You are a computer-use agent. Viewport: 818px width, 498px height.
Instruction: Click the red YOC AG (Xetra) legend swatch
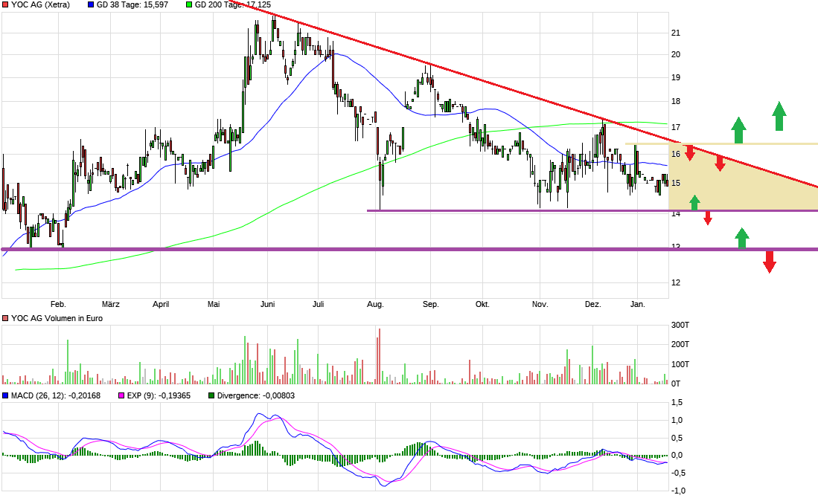click(6, 5)
